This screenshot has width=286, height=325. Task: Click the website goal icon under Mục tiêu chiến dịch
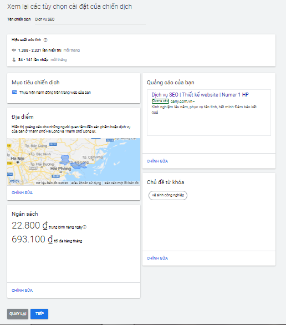coord(14,92)
